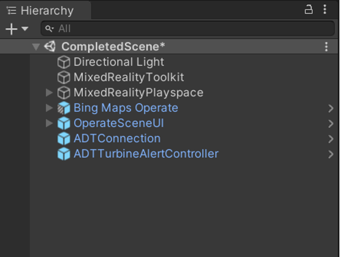340x257 pixels.
Task: Click the Hierarchy search field
Action: click(188, 29)
